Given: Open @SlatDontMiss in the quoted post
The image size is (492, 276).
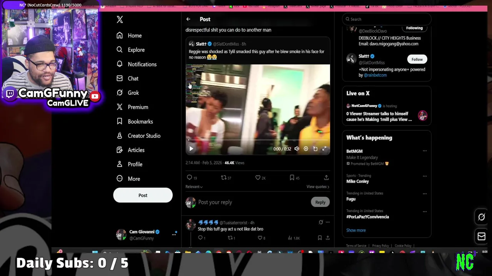Looking at the screenshot, I should [x=226, y=44].
